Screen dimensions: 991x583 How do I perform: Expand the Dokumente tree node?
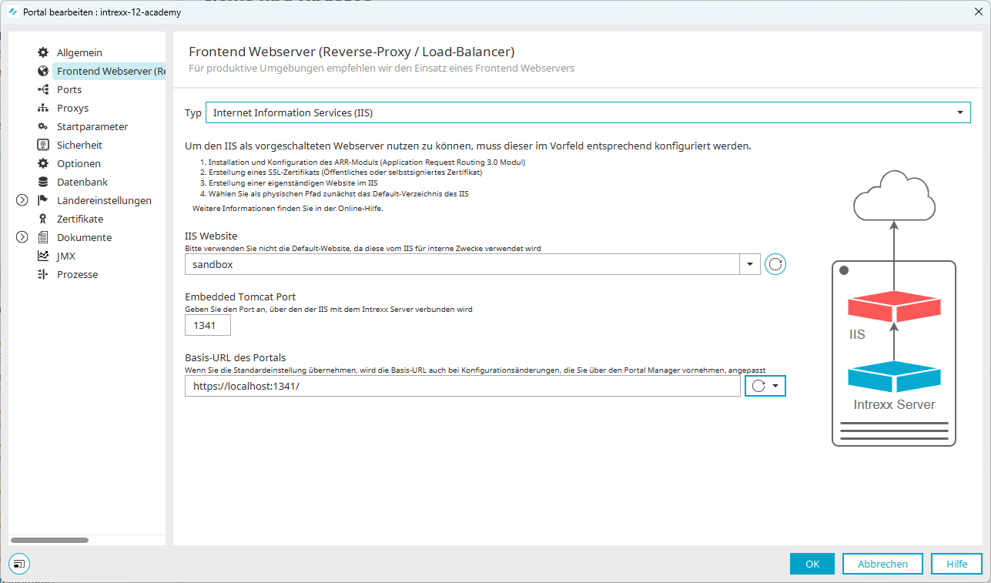point(22,237)
